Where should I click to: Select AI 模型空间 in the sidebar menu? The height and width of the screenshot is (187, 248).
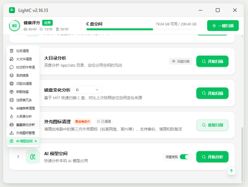pyautogui.click(x=23, y=141)
